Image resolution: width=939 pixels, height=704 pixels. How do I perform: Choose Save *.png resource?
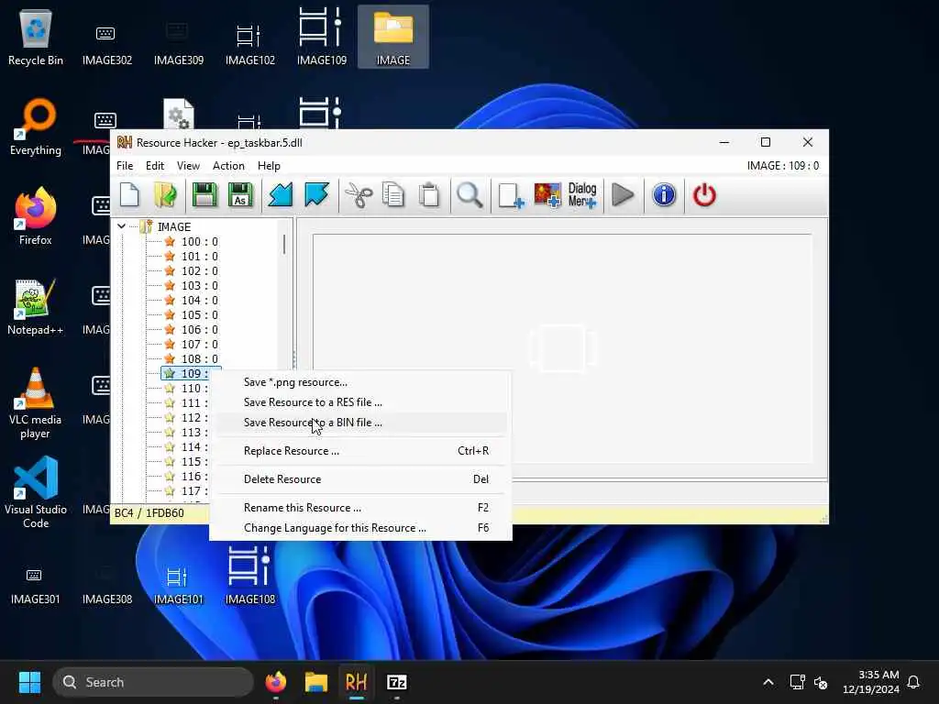coord(360,382)
